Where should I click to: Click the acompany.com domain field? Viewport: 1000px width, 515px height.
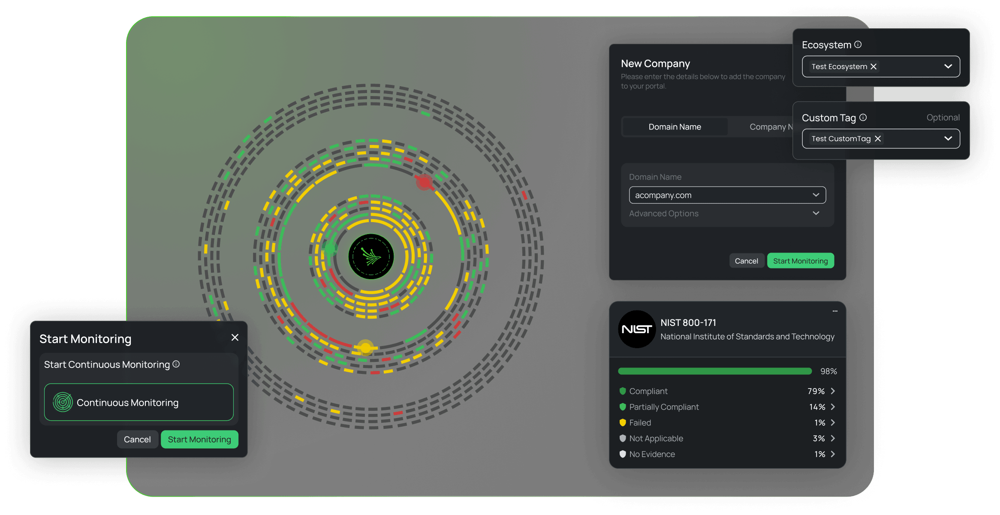pyautogui.click(x=720, y=195)
